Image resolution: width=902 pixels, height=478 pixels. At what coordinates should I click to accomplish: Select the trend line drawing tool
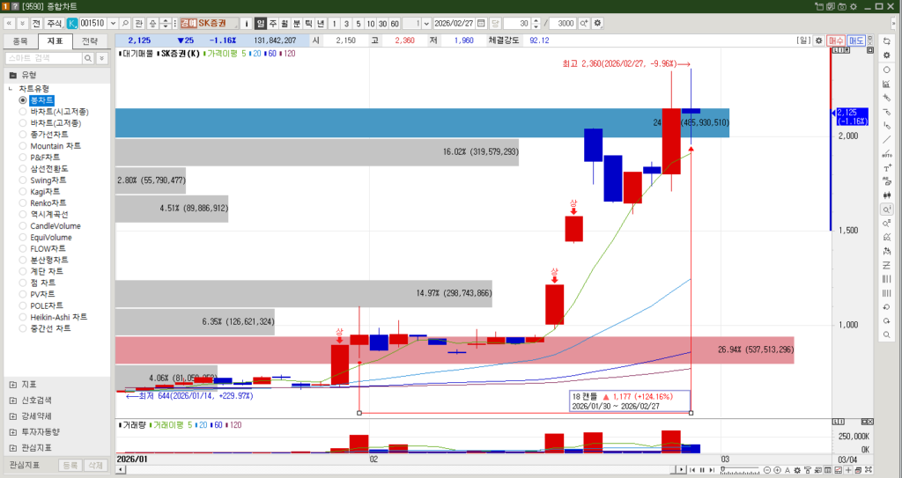point(886,139)
